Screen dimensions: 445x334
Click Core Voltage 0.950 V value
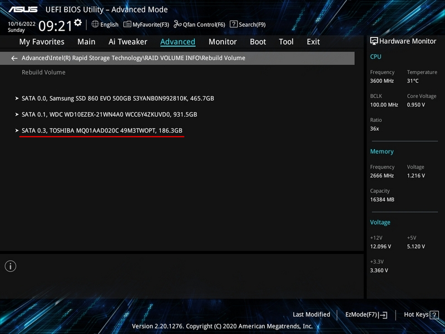[416, 105]
